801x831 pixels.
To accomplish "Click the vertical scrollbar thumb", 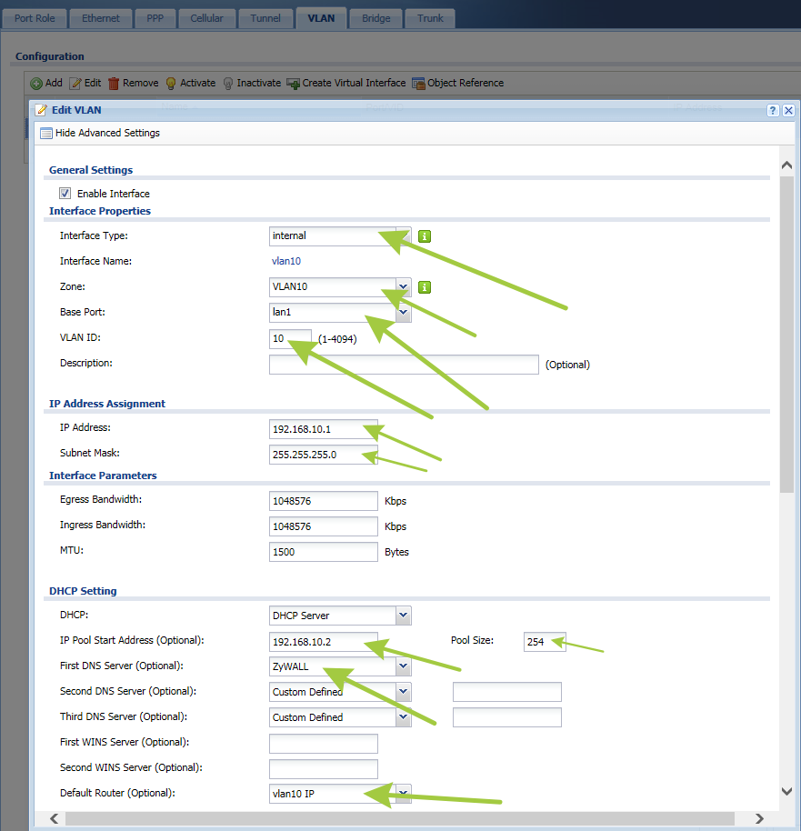I will pyautogui.click(x=786, y=335).
